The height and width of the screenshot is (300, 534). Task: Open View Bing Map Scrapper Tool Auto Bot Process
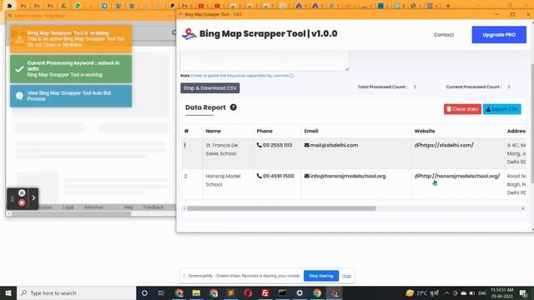pyautogui.click(x=71, y=96)
